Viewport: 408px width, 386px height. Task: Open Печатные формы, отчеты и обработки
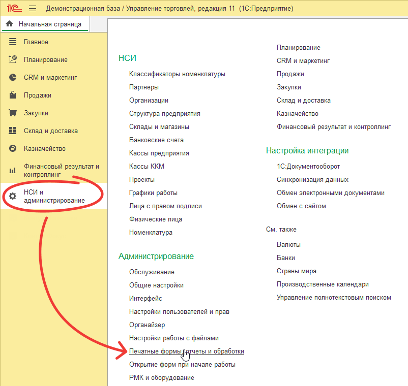(x=187, y=351)
